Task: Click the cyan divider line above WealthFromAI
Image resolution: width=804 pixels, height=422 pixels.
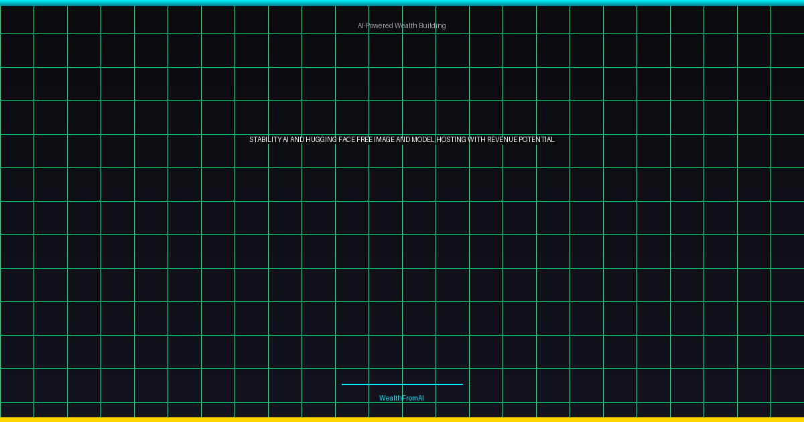Action: tap(402, 384)
